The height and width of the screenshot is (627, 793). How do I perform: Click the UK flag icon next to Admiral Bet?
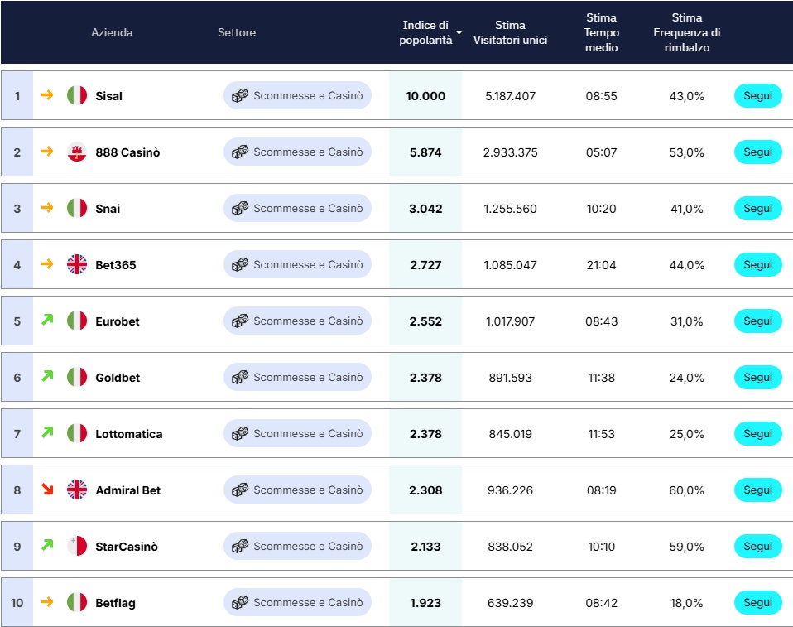tap(77, 490)
